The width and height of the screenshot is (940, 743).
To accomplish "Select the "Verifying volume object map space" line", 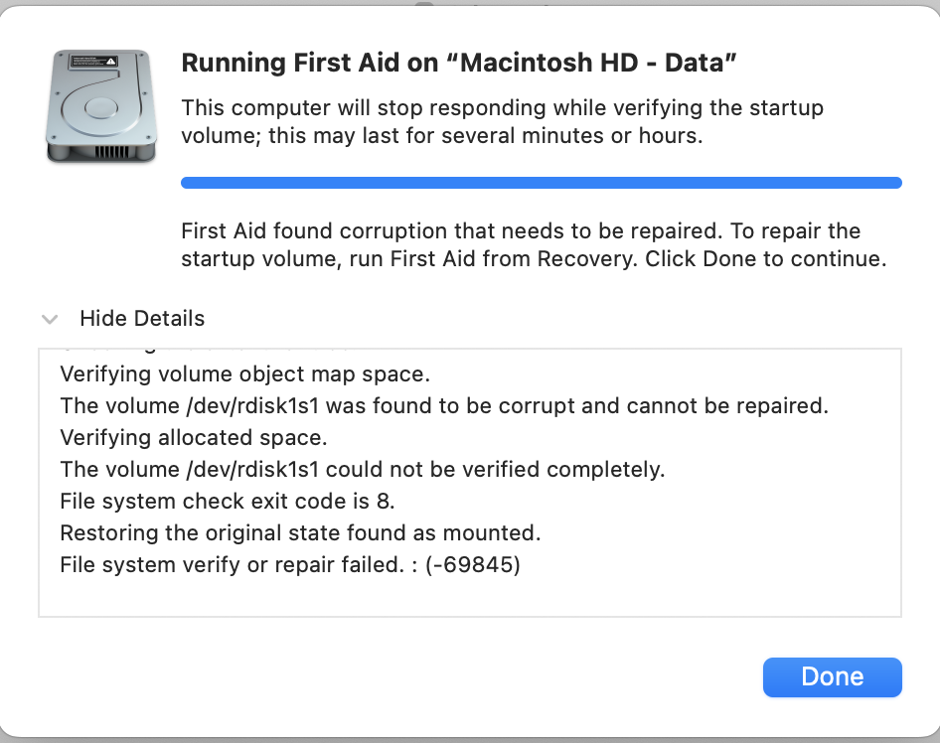I will tap(244, 374).
